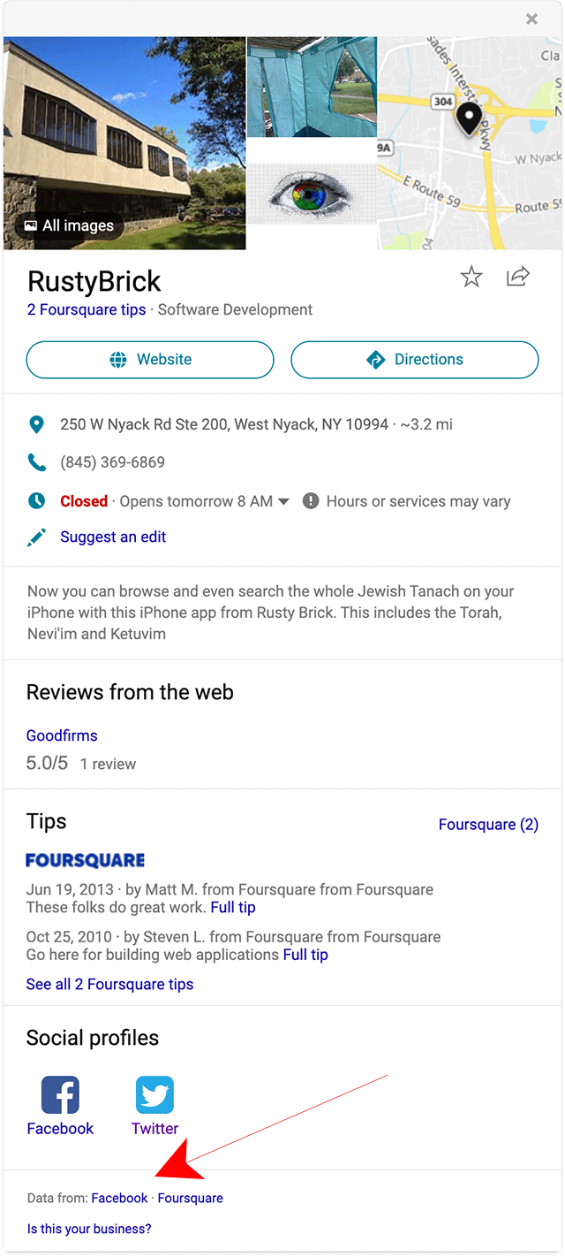Open the 2 Foursquare tips link
565x1257 pixels.
(x=87, y=309)
